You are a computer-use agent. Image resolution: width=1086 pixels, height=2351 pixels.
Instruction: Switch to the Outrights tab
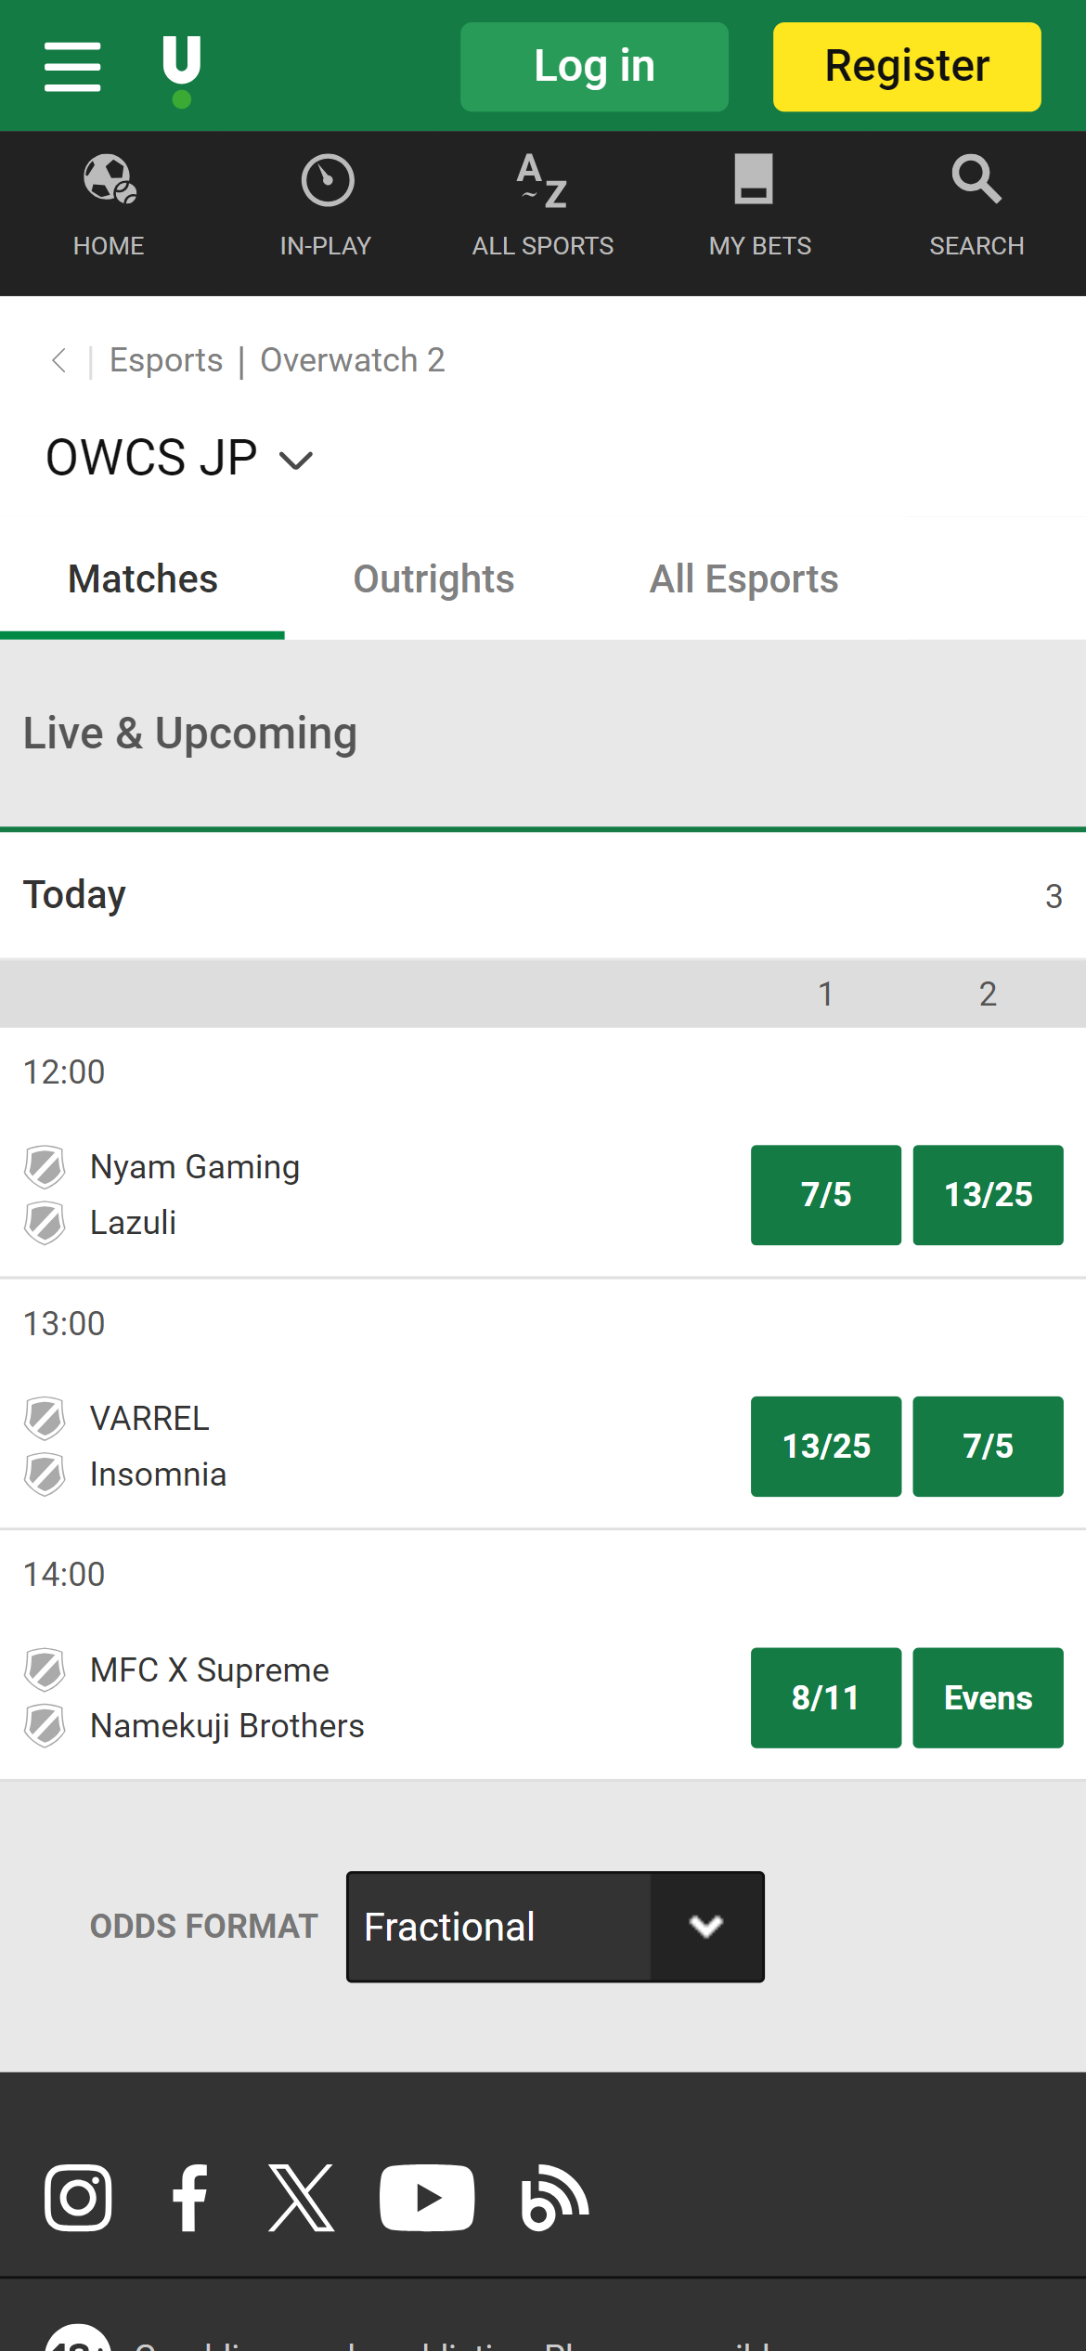click(x=433, y=579)
